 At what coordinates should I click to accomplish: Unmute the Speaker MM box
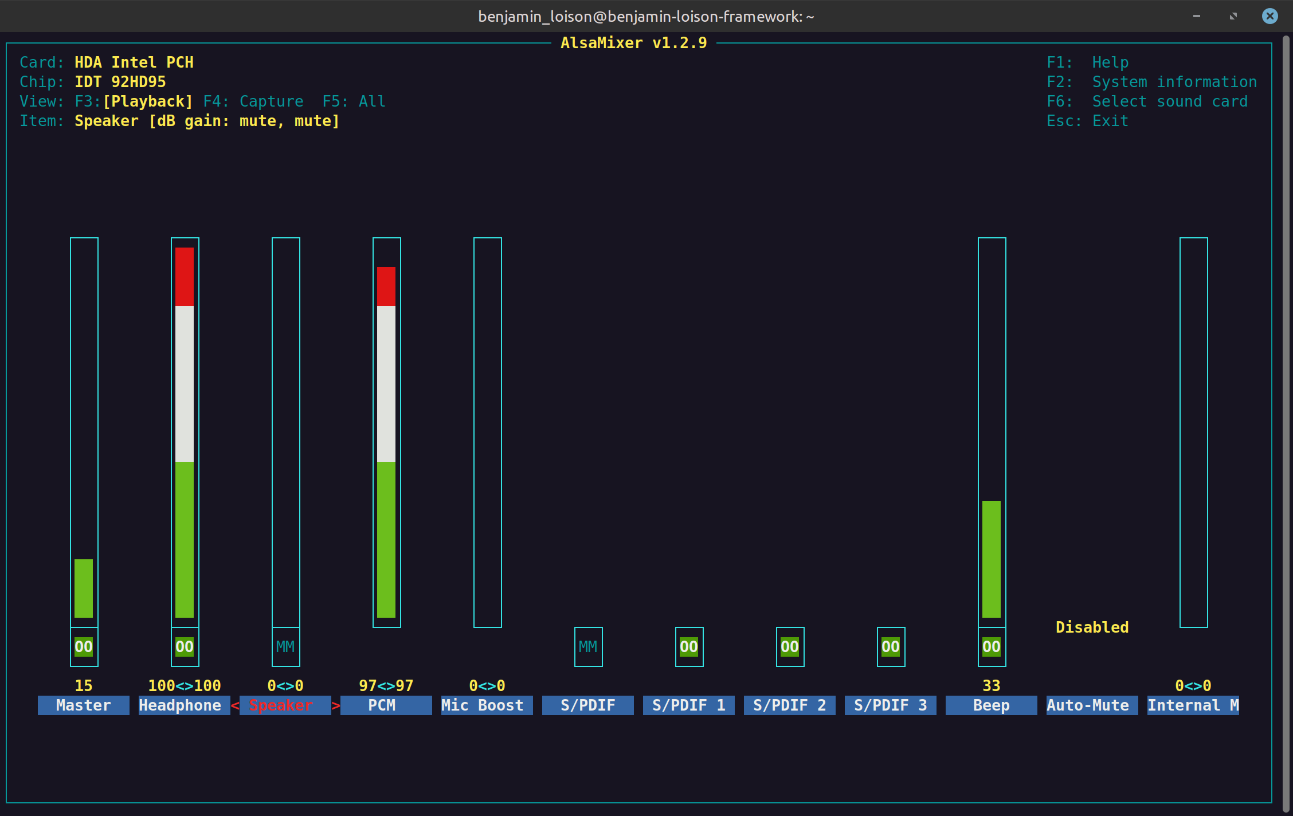tap(285, 647)
